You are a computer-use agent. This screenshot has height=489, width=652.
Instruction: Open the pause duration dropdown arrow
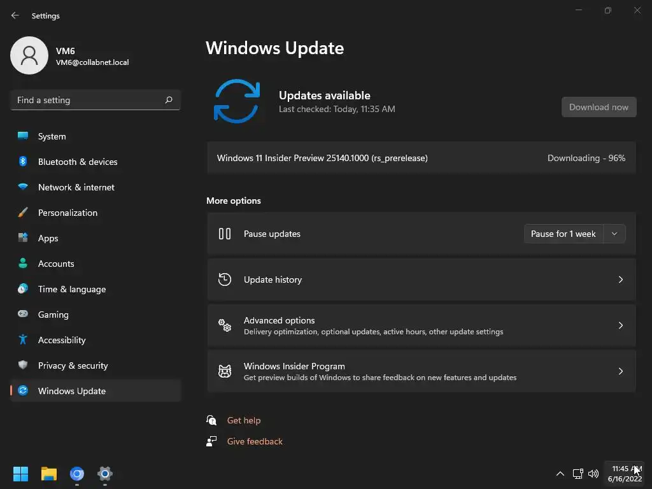click(x=614, y=234)
